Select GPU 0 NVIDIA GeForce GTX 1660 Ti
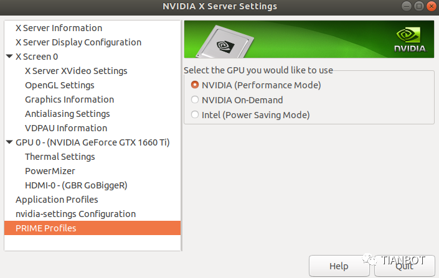Image resolution: width=439 pixels, height=278 pixels. [x=92, y=142]
